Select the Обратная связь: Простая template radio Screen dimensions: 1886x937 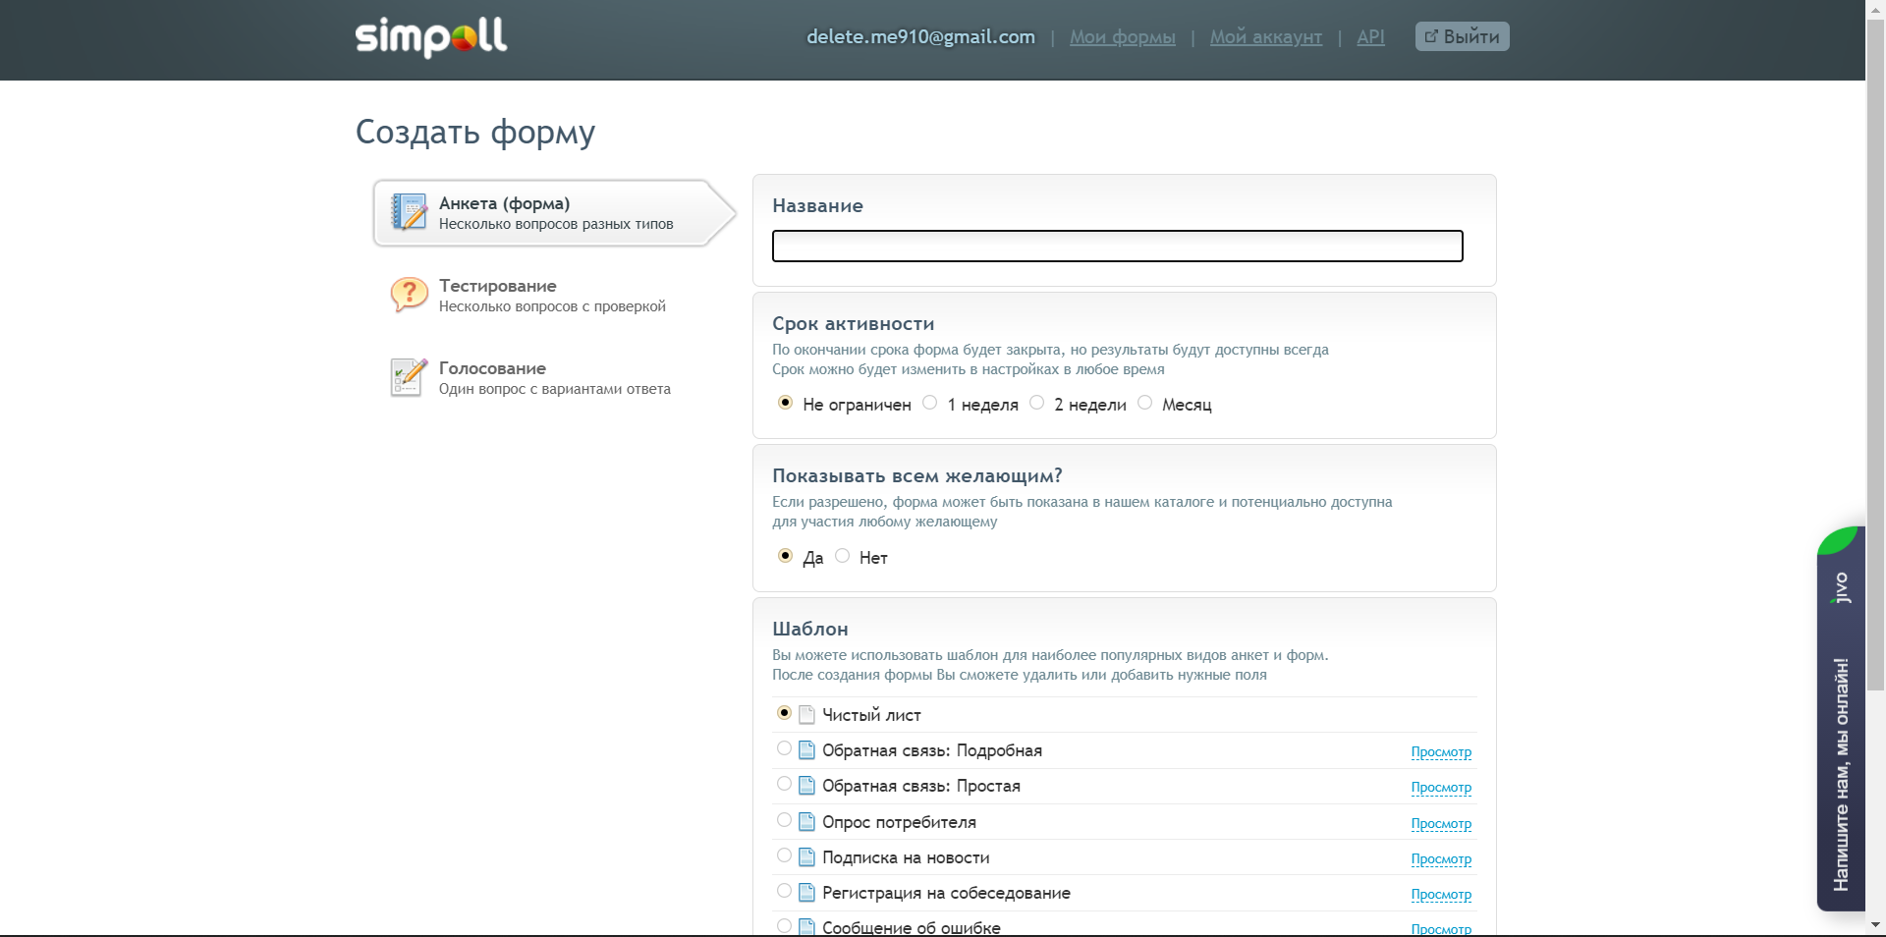(x=784, y=784)
